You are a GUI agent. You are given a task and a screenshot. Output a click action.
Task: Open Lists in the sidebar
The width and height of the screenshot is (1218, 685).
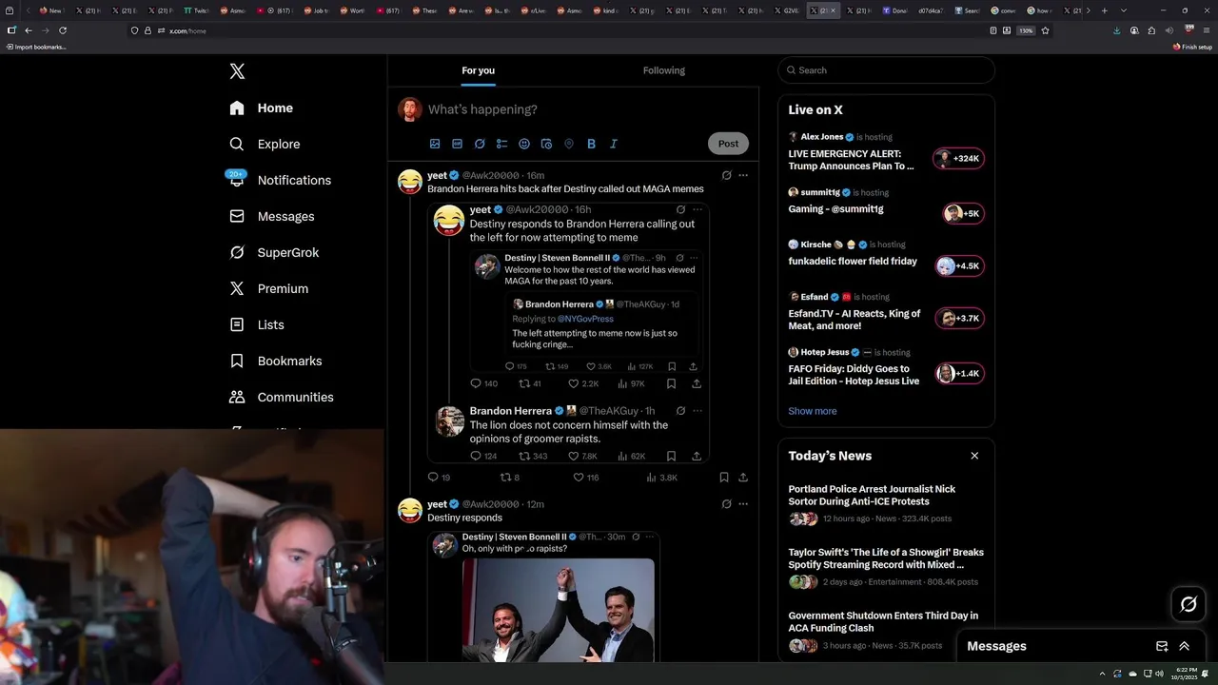257,325
